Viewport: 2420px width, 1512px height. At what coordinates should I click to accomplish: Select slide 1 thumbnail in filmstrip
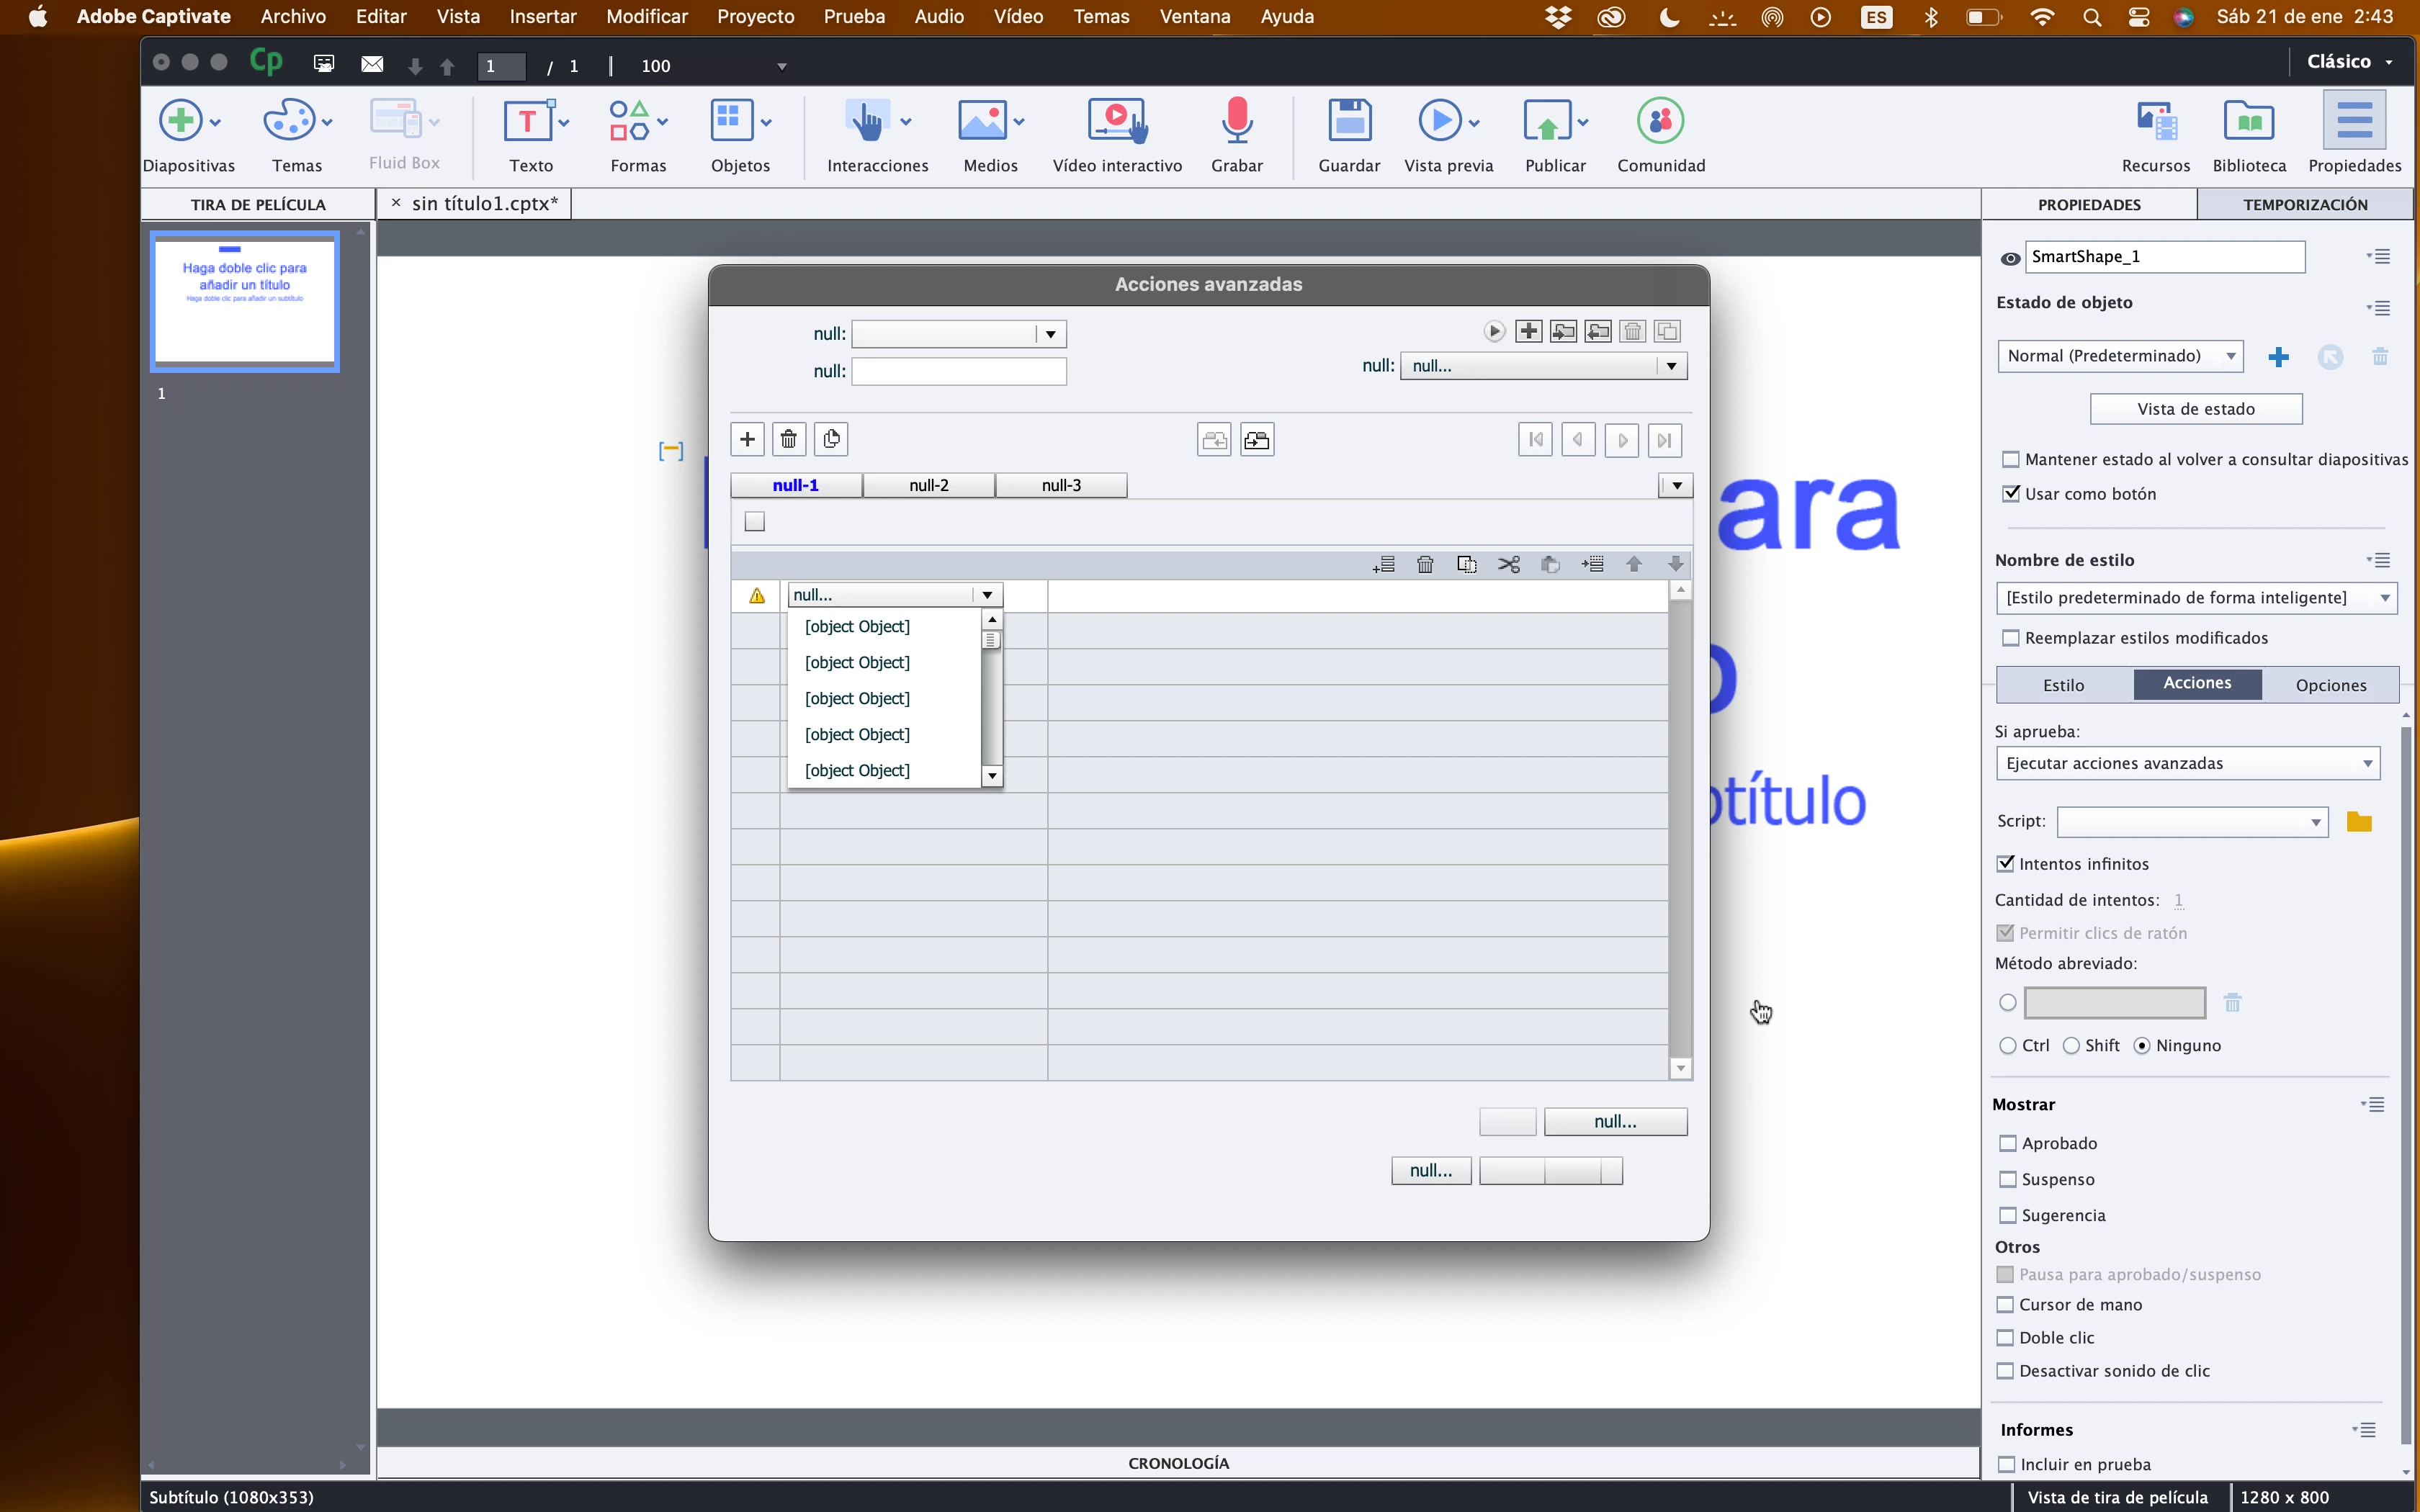tap(245, 301)
